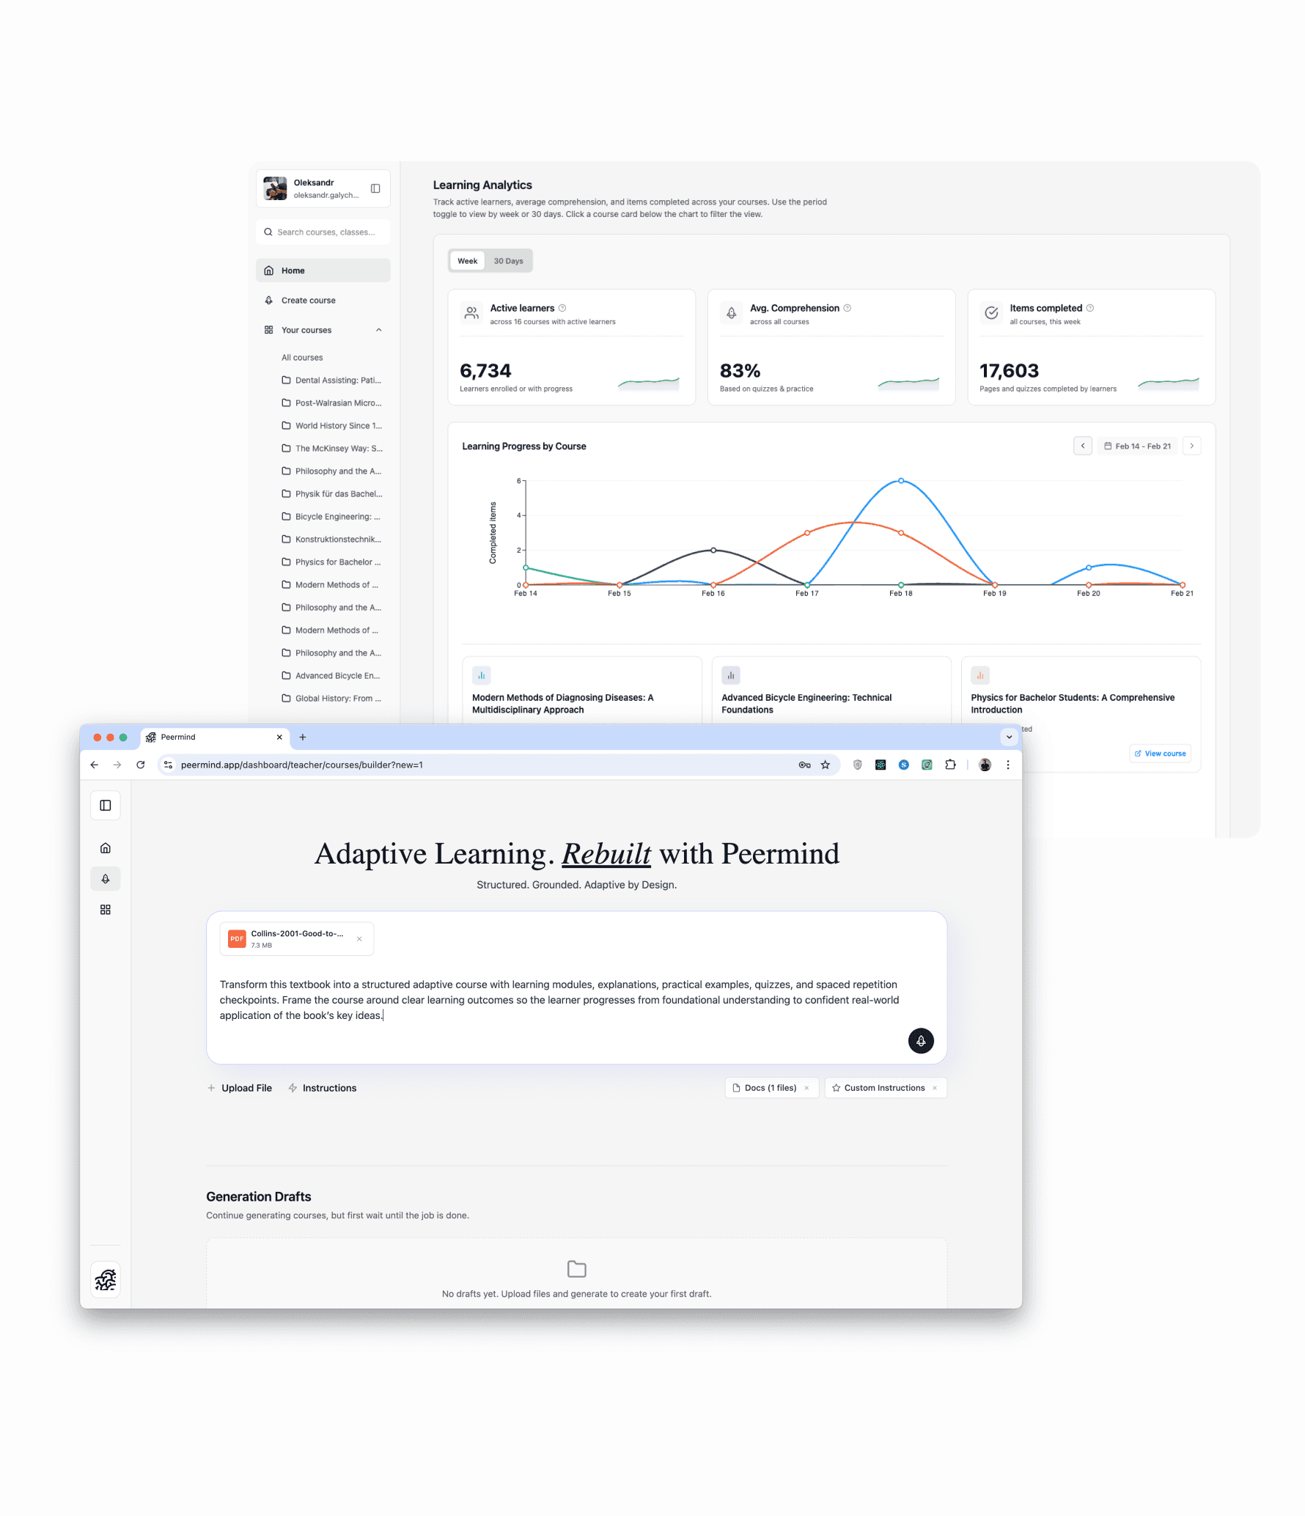Remove Docs (1 files) chip
The width and height of the screenshot is (1305, 1516).
tap(806, 1088)
